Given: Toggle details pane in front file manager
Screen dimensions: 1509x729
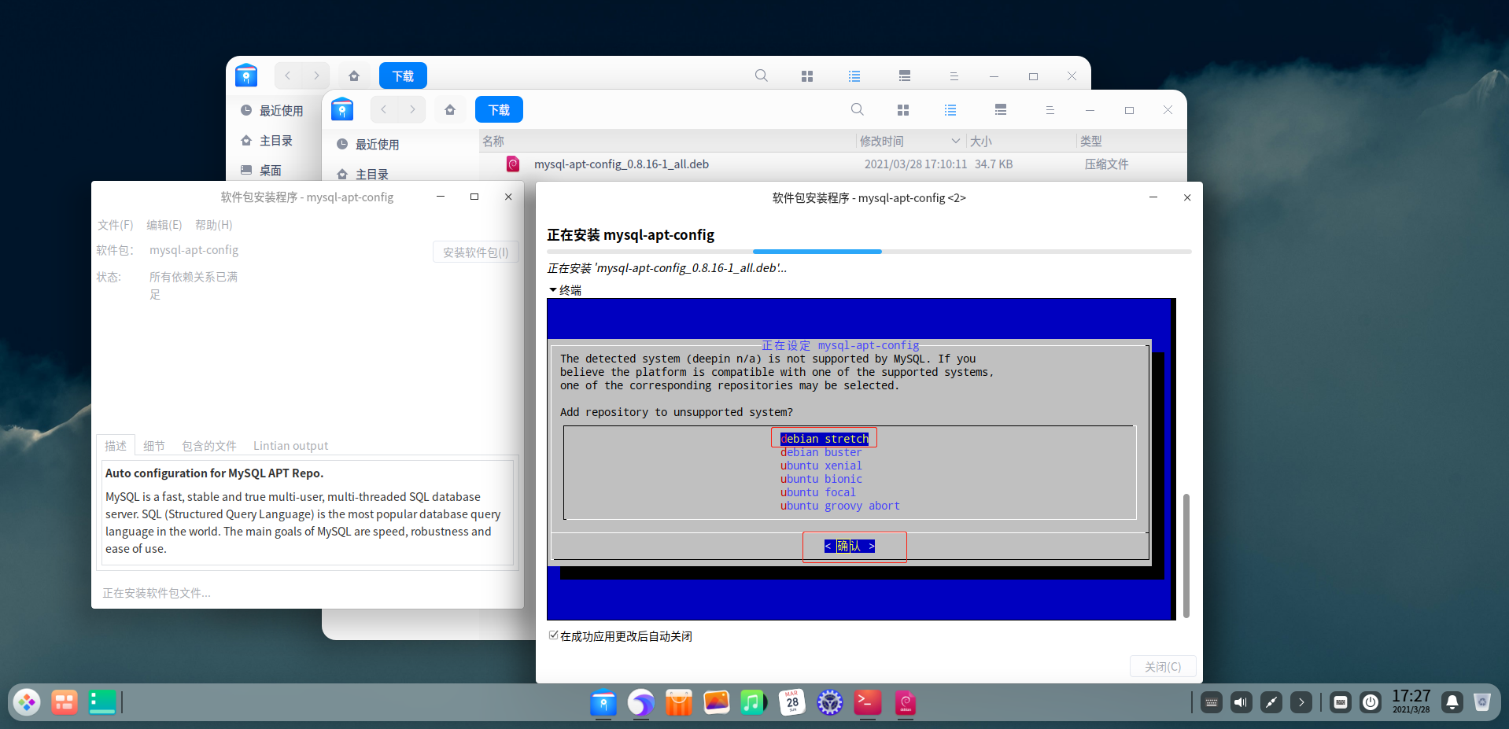Looking at the screenshot, I should click(1001, 110).
